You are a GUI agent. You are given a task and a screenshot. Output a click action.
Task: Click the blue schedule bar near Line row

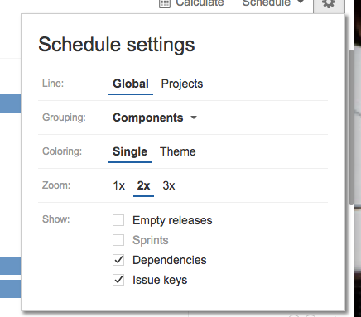(x=10, y=103)
